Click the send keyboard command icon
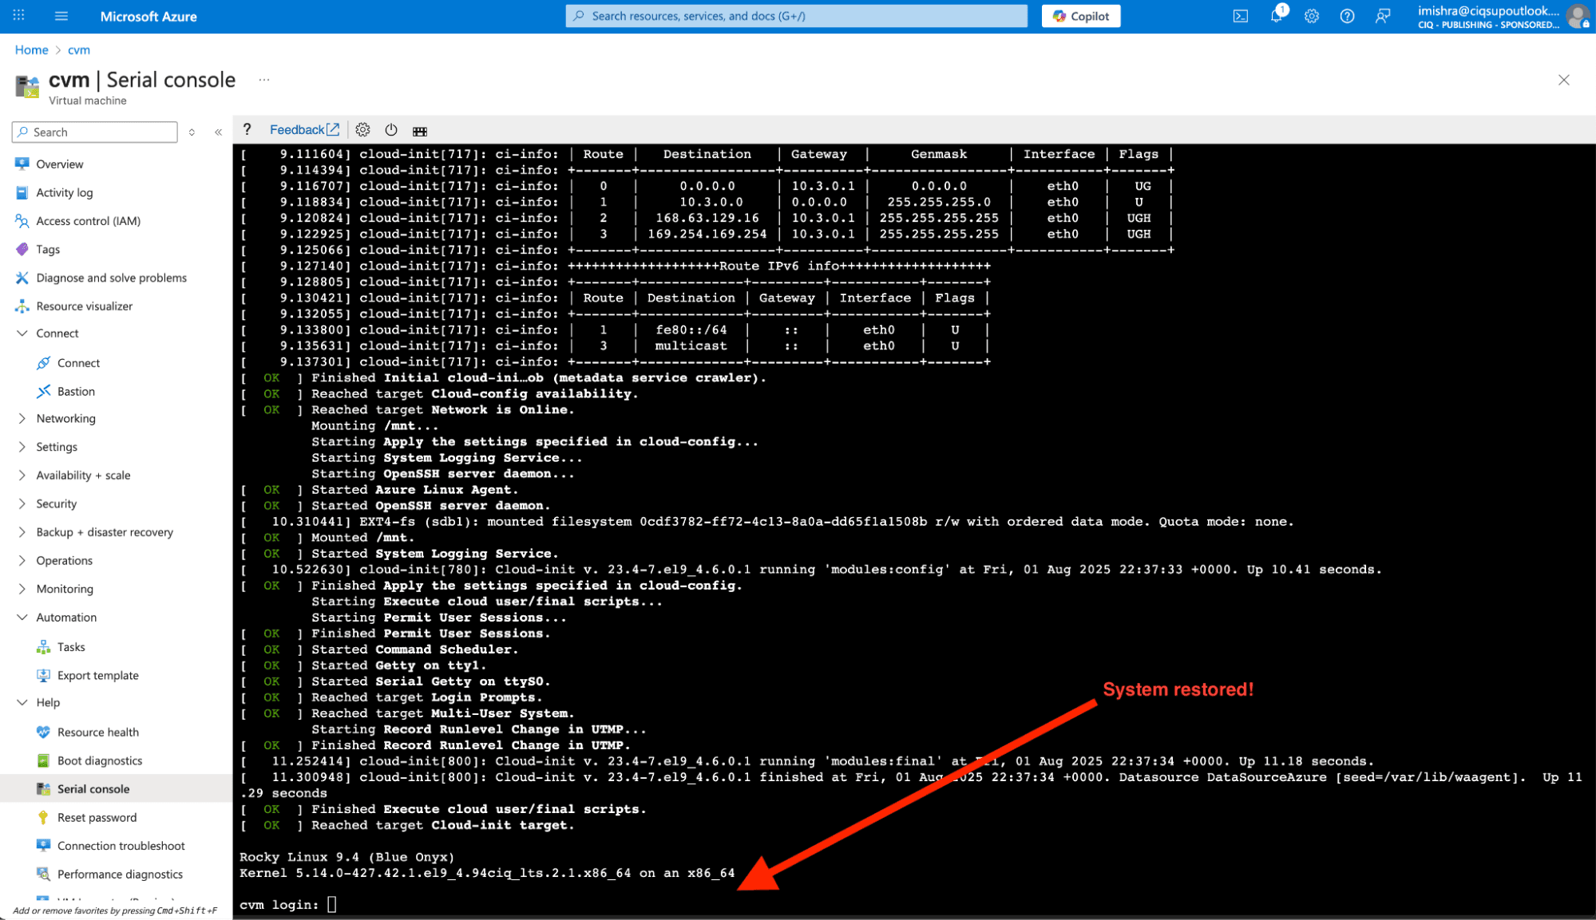 [x=420, y=131]
